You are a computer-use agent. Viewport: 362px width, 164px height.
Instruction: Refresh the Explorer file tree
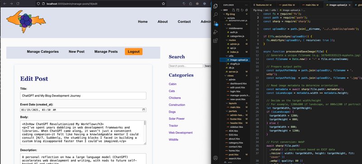242,10
